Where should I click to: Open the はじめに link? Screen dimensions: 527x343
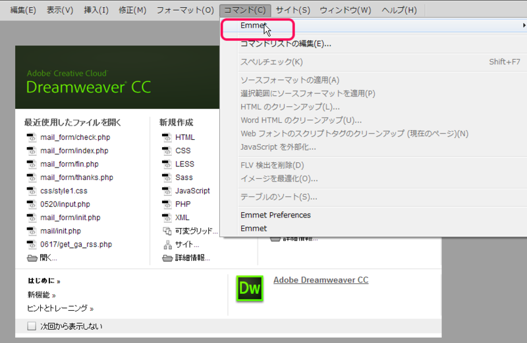tap(44, 281)
